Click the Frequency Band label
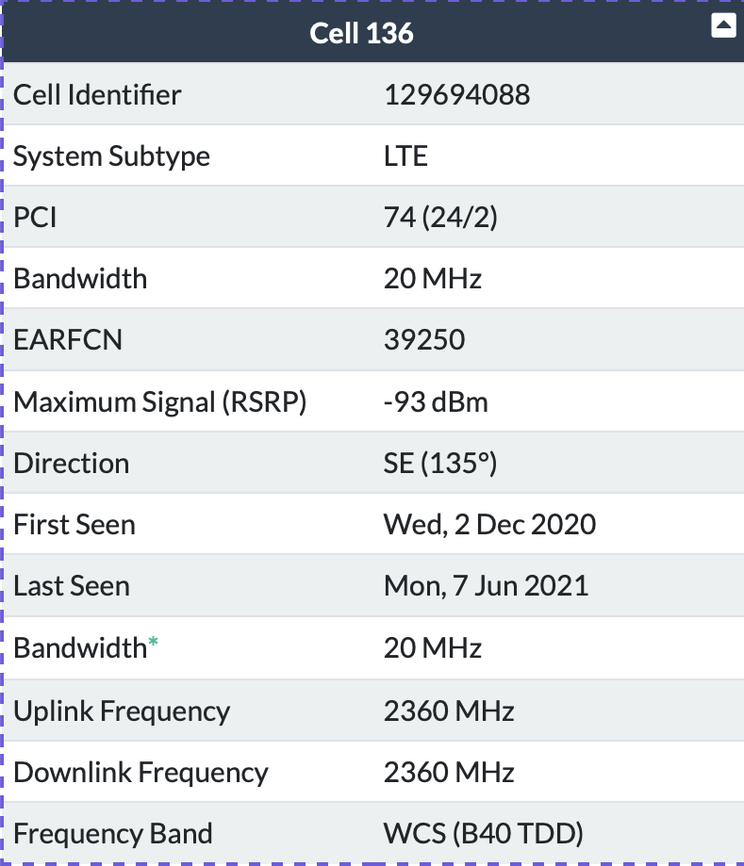The image size is (744, 866). (113, 833)
